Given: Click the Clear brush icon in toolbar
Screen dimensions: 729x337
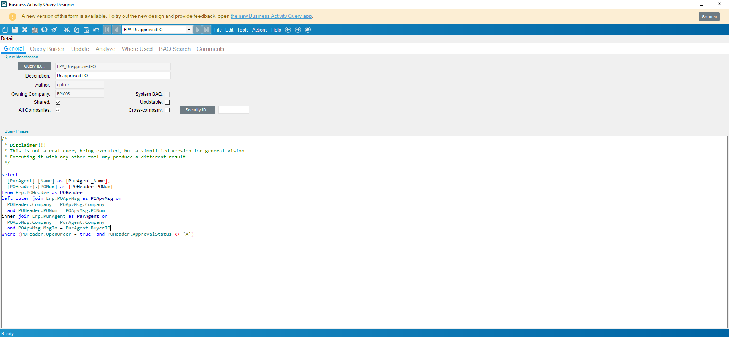Looking at the screenshot, I should pyautogui.click(x=54, y=30).
